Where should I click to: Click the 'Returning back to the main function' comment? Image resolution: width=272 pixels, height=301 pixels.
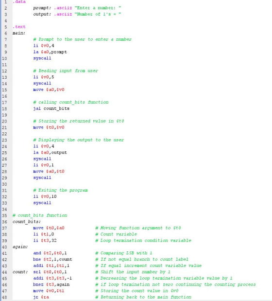(x=143, y=297)
